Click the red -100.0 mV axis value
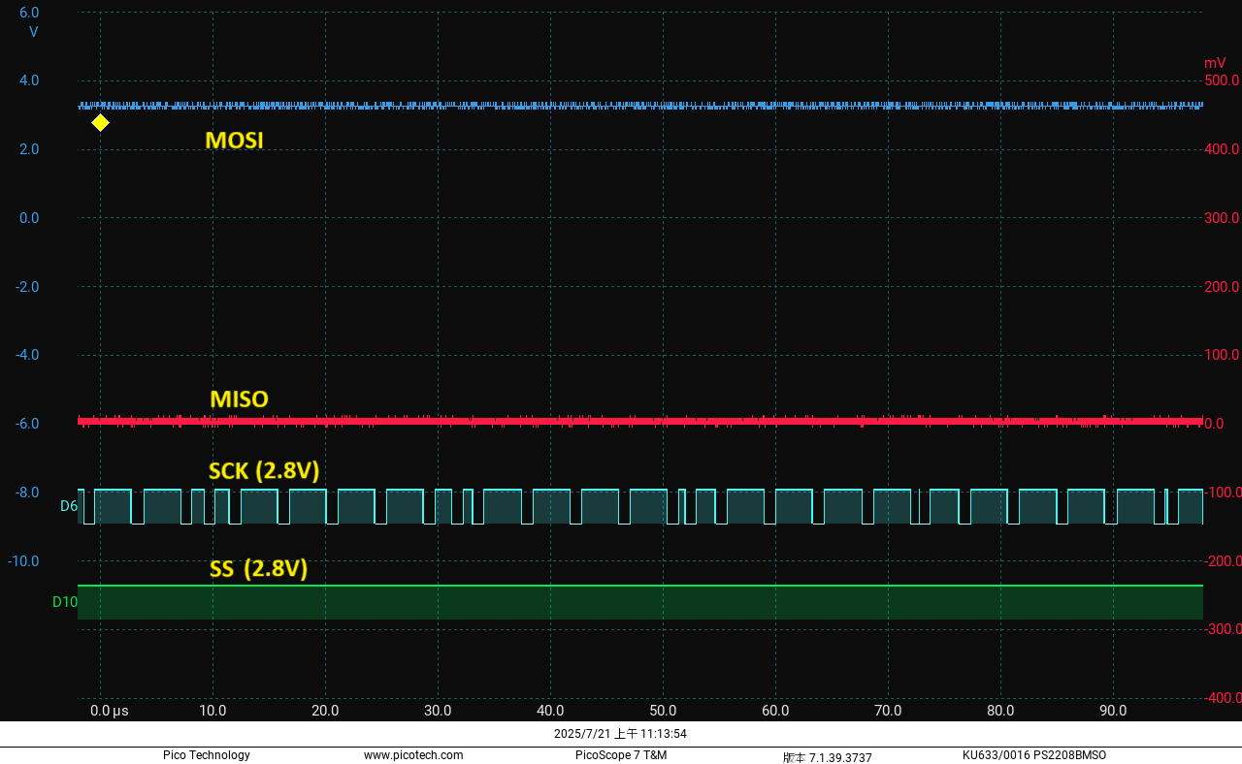The width and height of the screenshot is (1242, 764). pos(1222,493)
